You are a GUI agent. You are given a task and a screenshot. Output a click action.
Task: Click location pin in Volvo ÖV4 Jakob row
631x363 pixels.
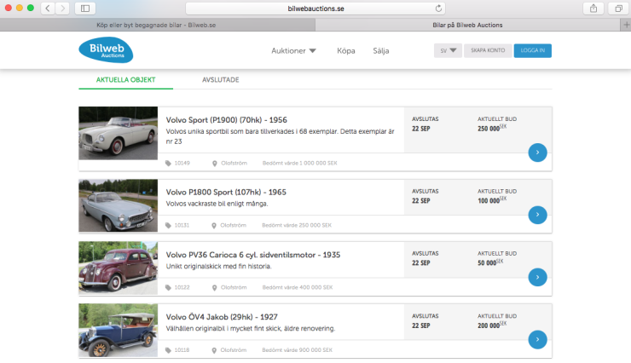(214, 350)
